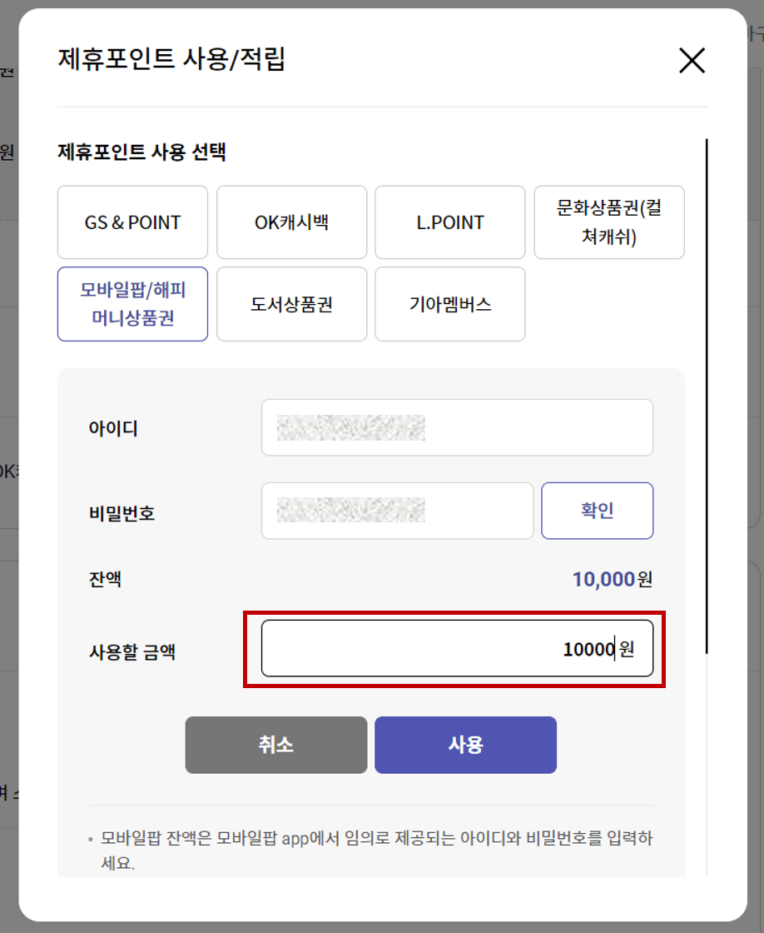Select 문화상품권(컬쳐캐쉬) option
Viewport: 764px width, 933px height.
click(x=608, y=222)
